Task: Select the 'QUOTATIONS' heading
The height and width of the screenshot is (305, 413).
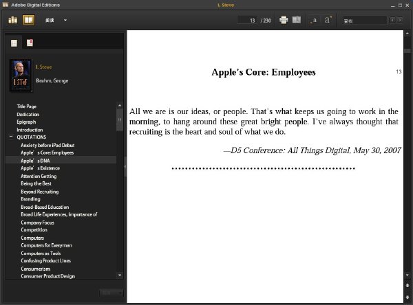Action: pos(32,137)
